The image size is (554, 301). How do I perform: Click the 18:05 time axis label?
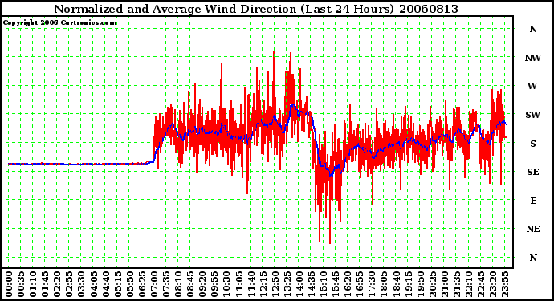coord(384,284)
